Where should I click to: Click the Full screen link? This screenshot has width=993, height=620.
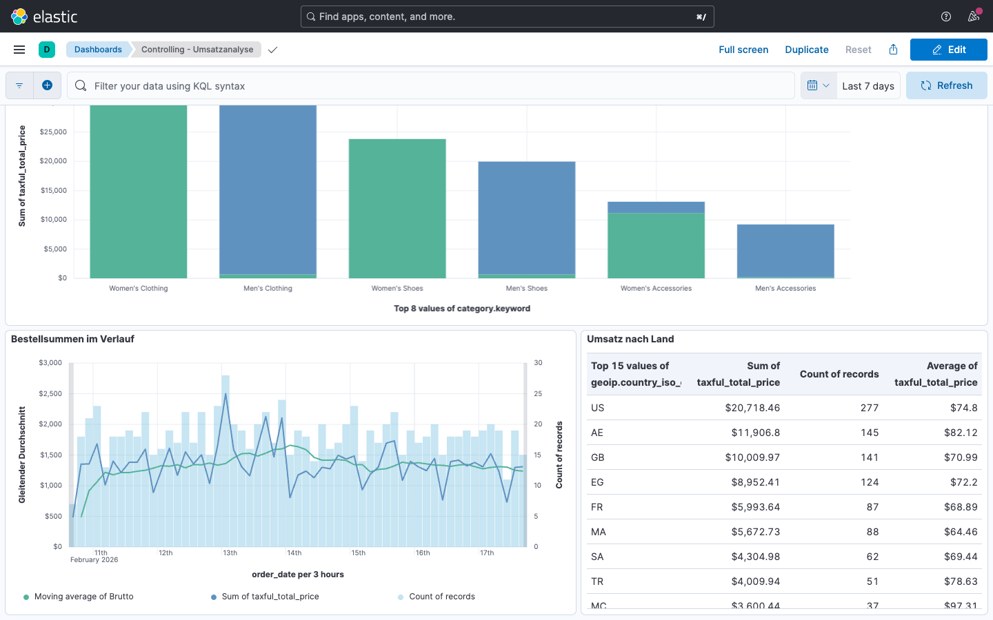click(743, 50)
